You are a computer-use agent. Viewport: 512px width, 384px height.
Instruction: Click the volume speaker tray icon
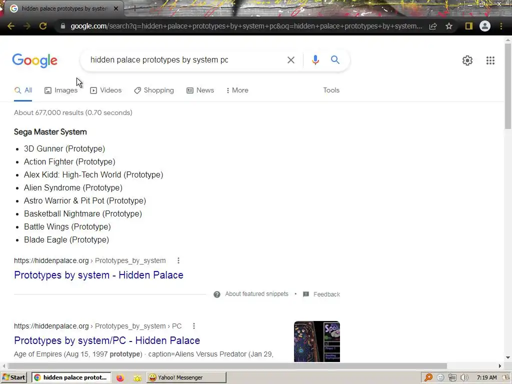coord(464,377)
